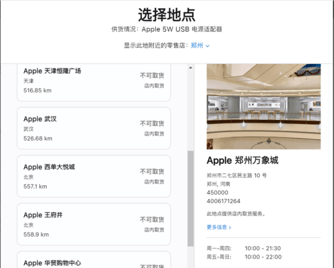
Task: Click 不可取货 status on Apple 西单大悦城 card
Action: click(x=152, y=171)
